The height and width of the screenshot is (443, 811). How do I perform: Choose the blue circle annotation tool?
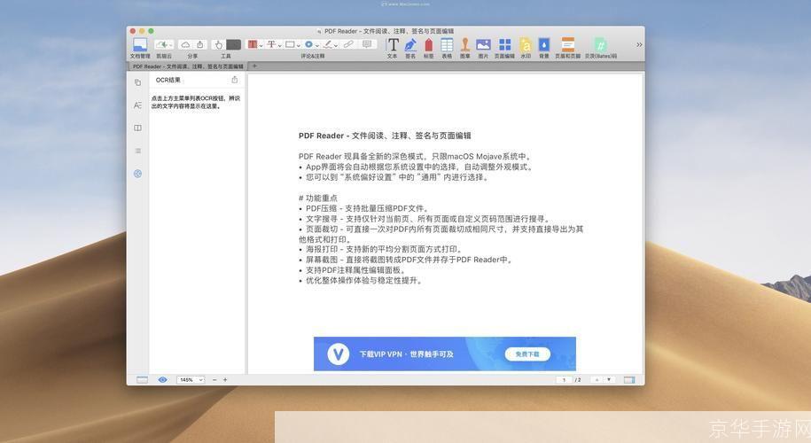coord(308,44)
